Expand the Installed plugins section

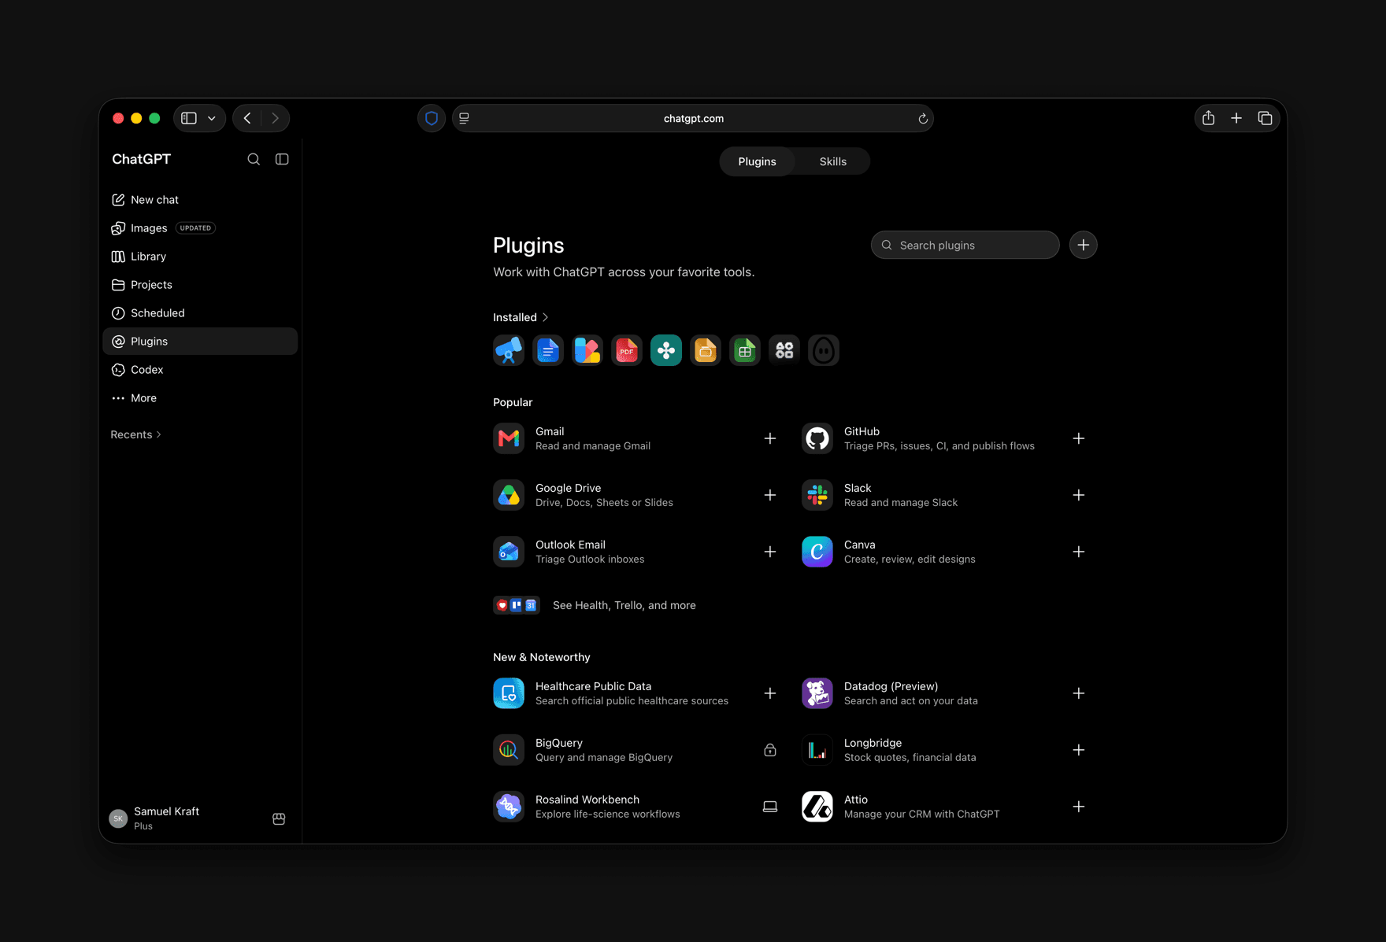(521, 317)
